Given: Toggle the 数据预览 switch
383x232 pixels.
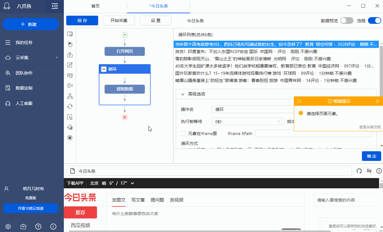Looking at the screenshot, I should coord(347,20).
